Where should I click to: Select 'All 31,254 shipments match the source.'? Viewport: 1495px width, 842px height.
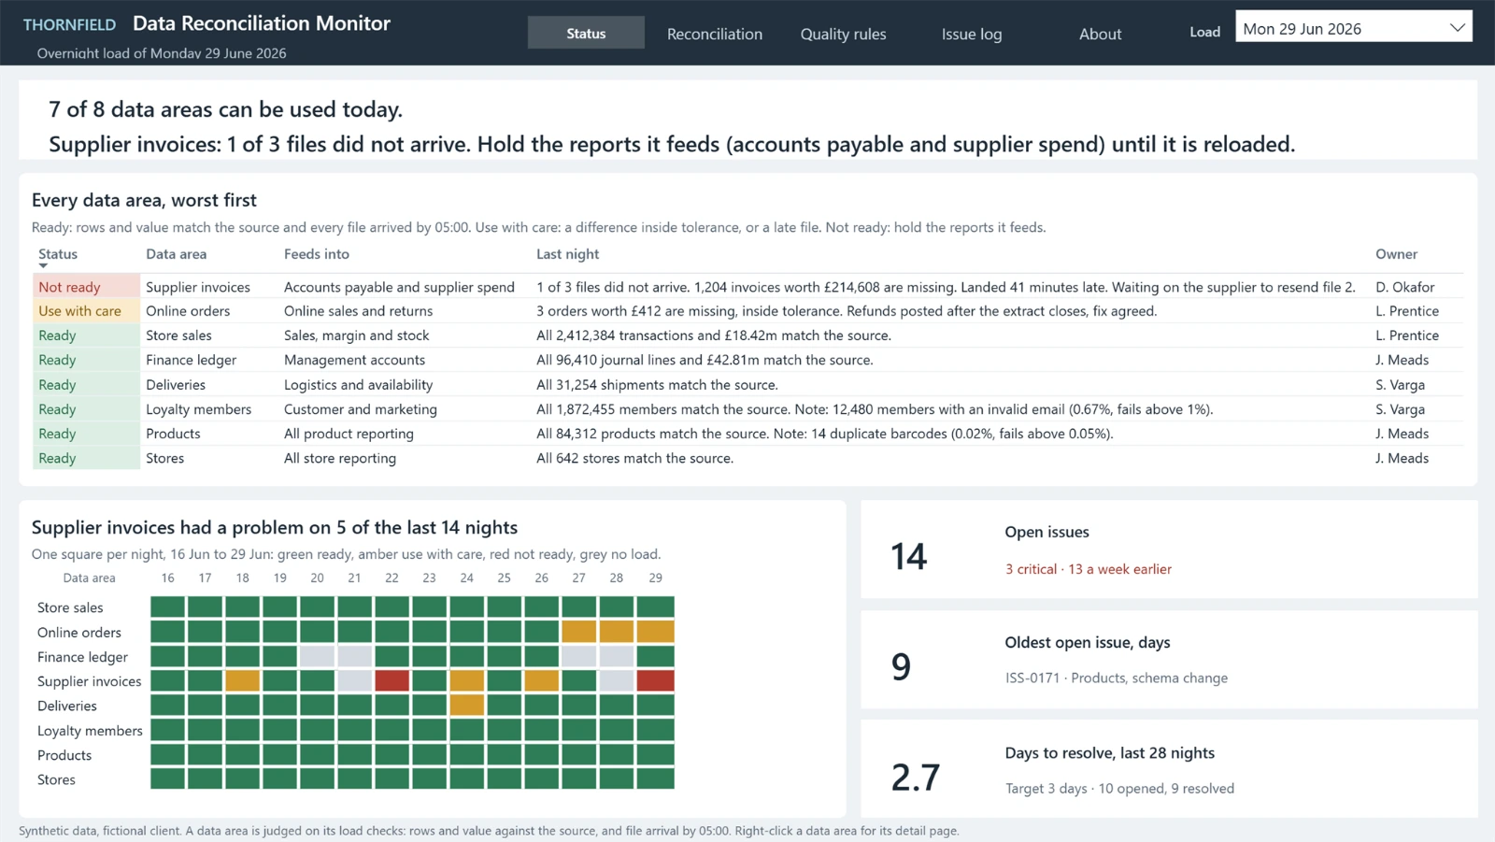(657, 385)
